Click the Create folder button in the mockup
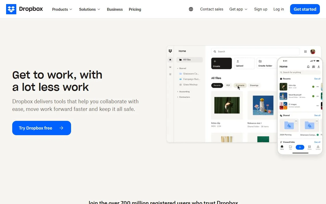326x204 pixels. click(267, 63)
